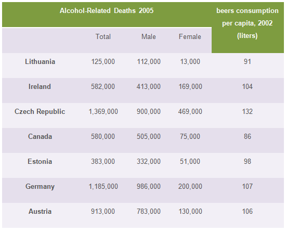Image resolution: width=286 pixels, height=232 pixels.
Task: Click Czech Republic female value 469,000
Action: 190,111
